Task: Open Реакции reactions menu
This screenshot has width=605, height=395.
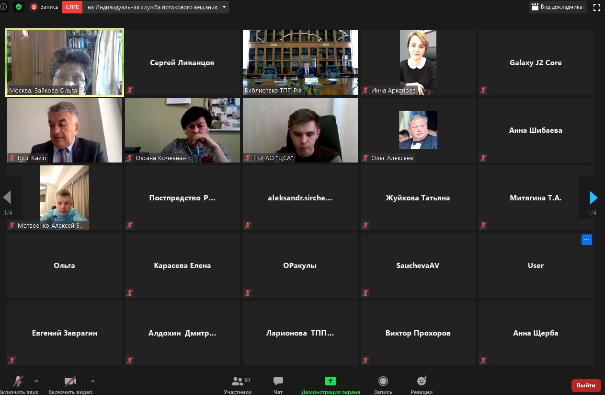Action: click(422, 382)
